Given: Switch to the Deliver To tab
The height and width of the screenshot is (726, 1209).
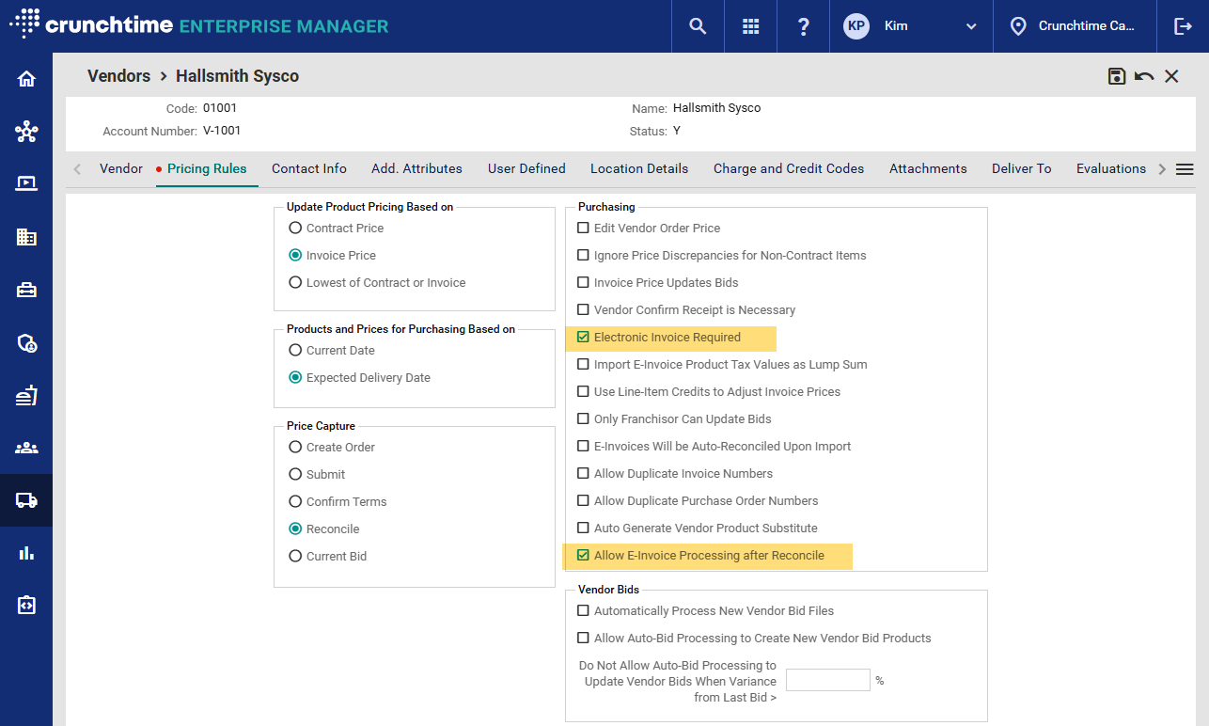Looking at the screenshot, I should (x=1021, y=168).
